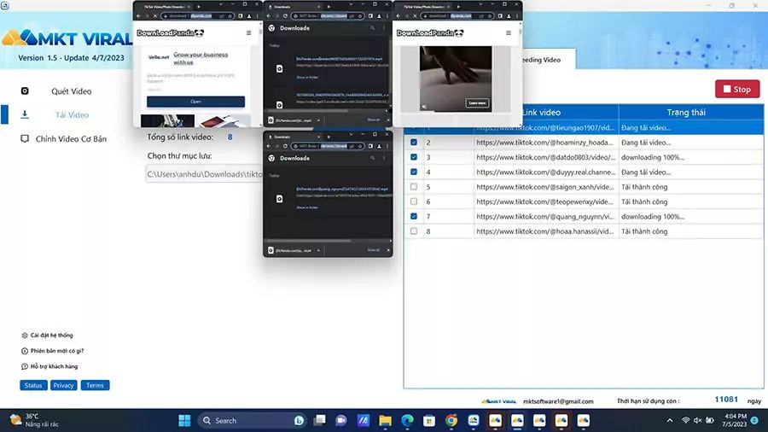Open Hỗ trợ khách hàng support
Viewport: 768px width, 432px height.
(54, 366)
